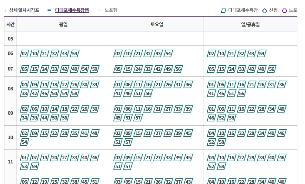Select minute 30 in 평일 09 hour row
This screenshot has width=305, height=184.
[x=95, y=109]
